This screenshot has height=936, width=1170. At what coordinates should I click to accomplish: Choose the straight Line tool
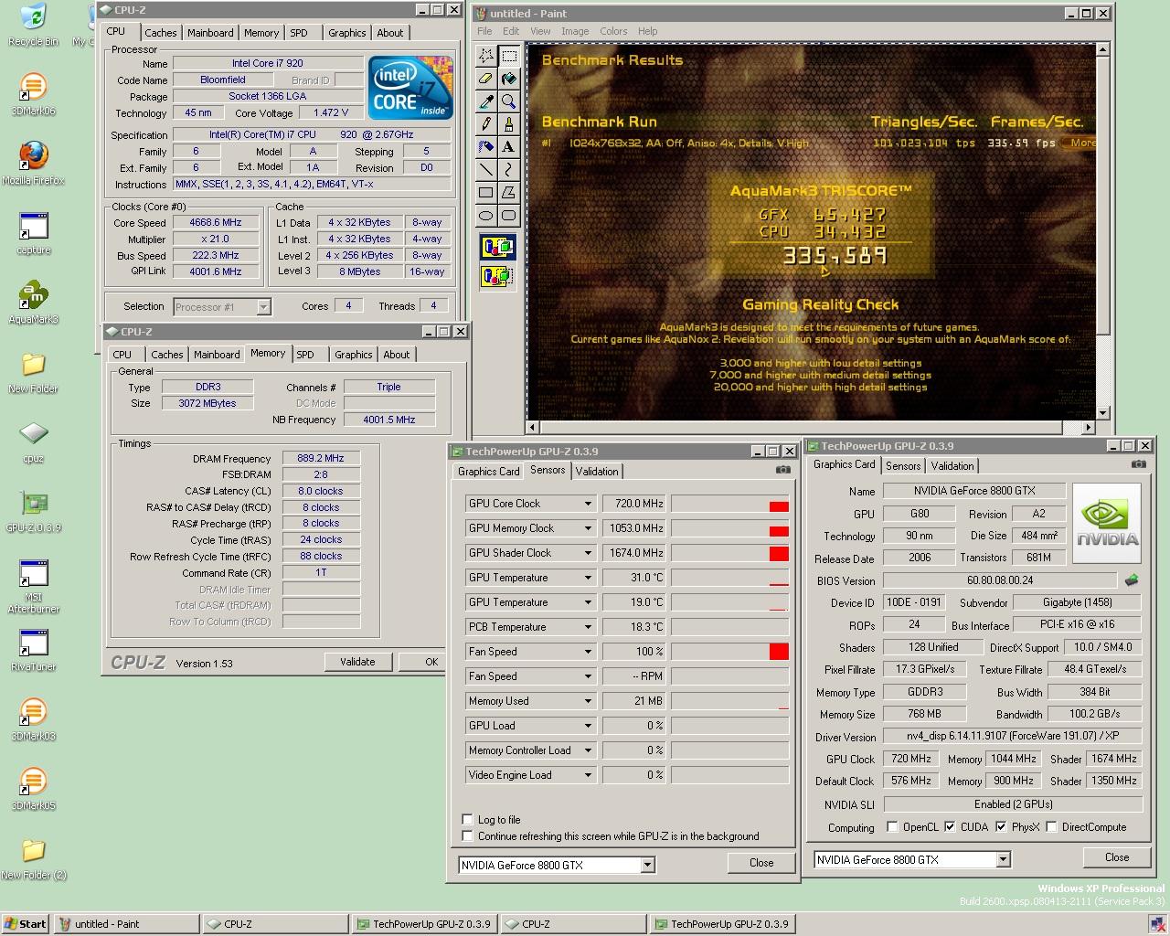coord(486,169)
